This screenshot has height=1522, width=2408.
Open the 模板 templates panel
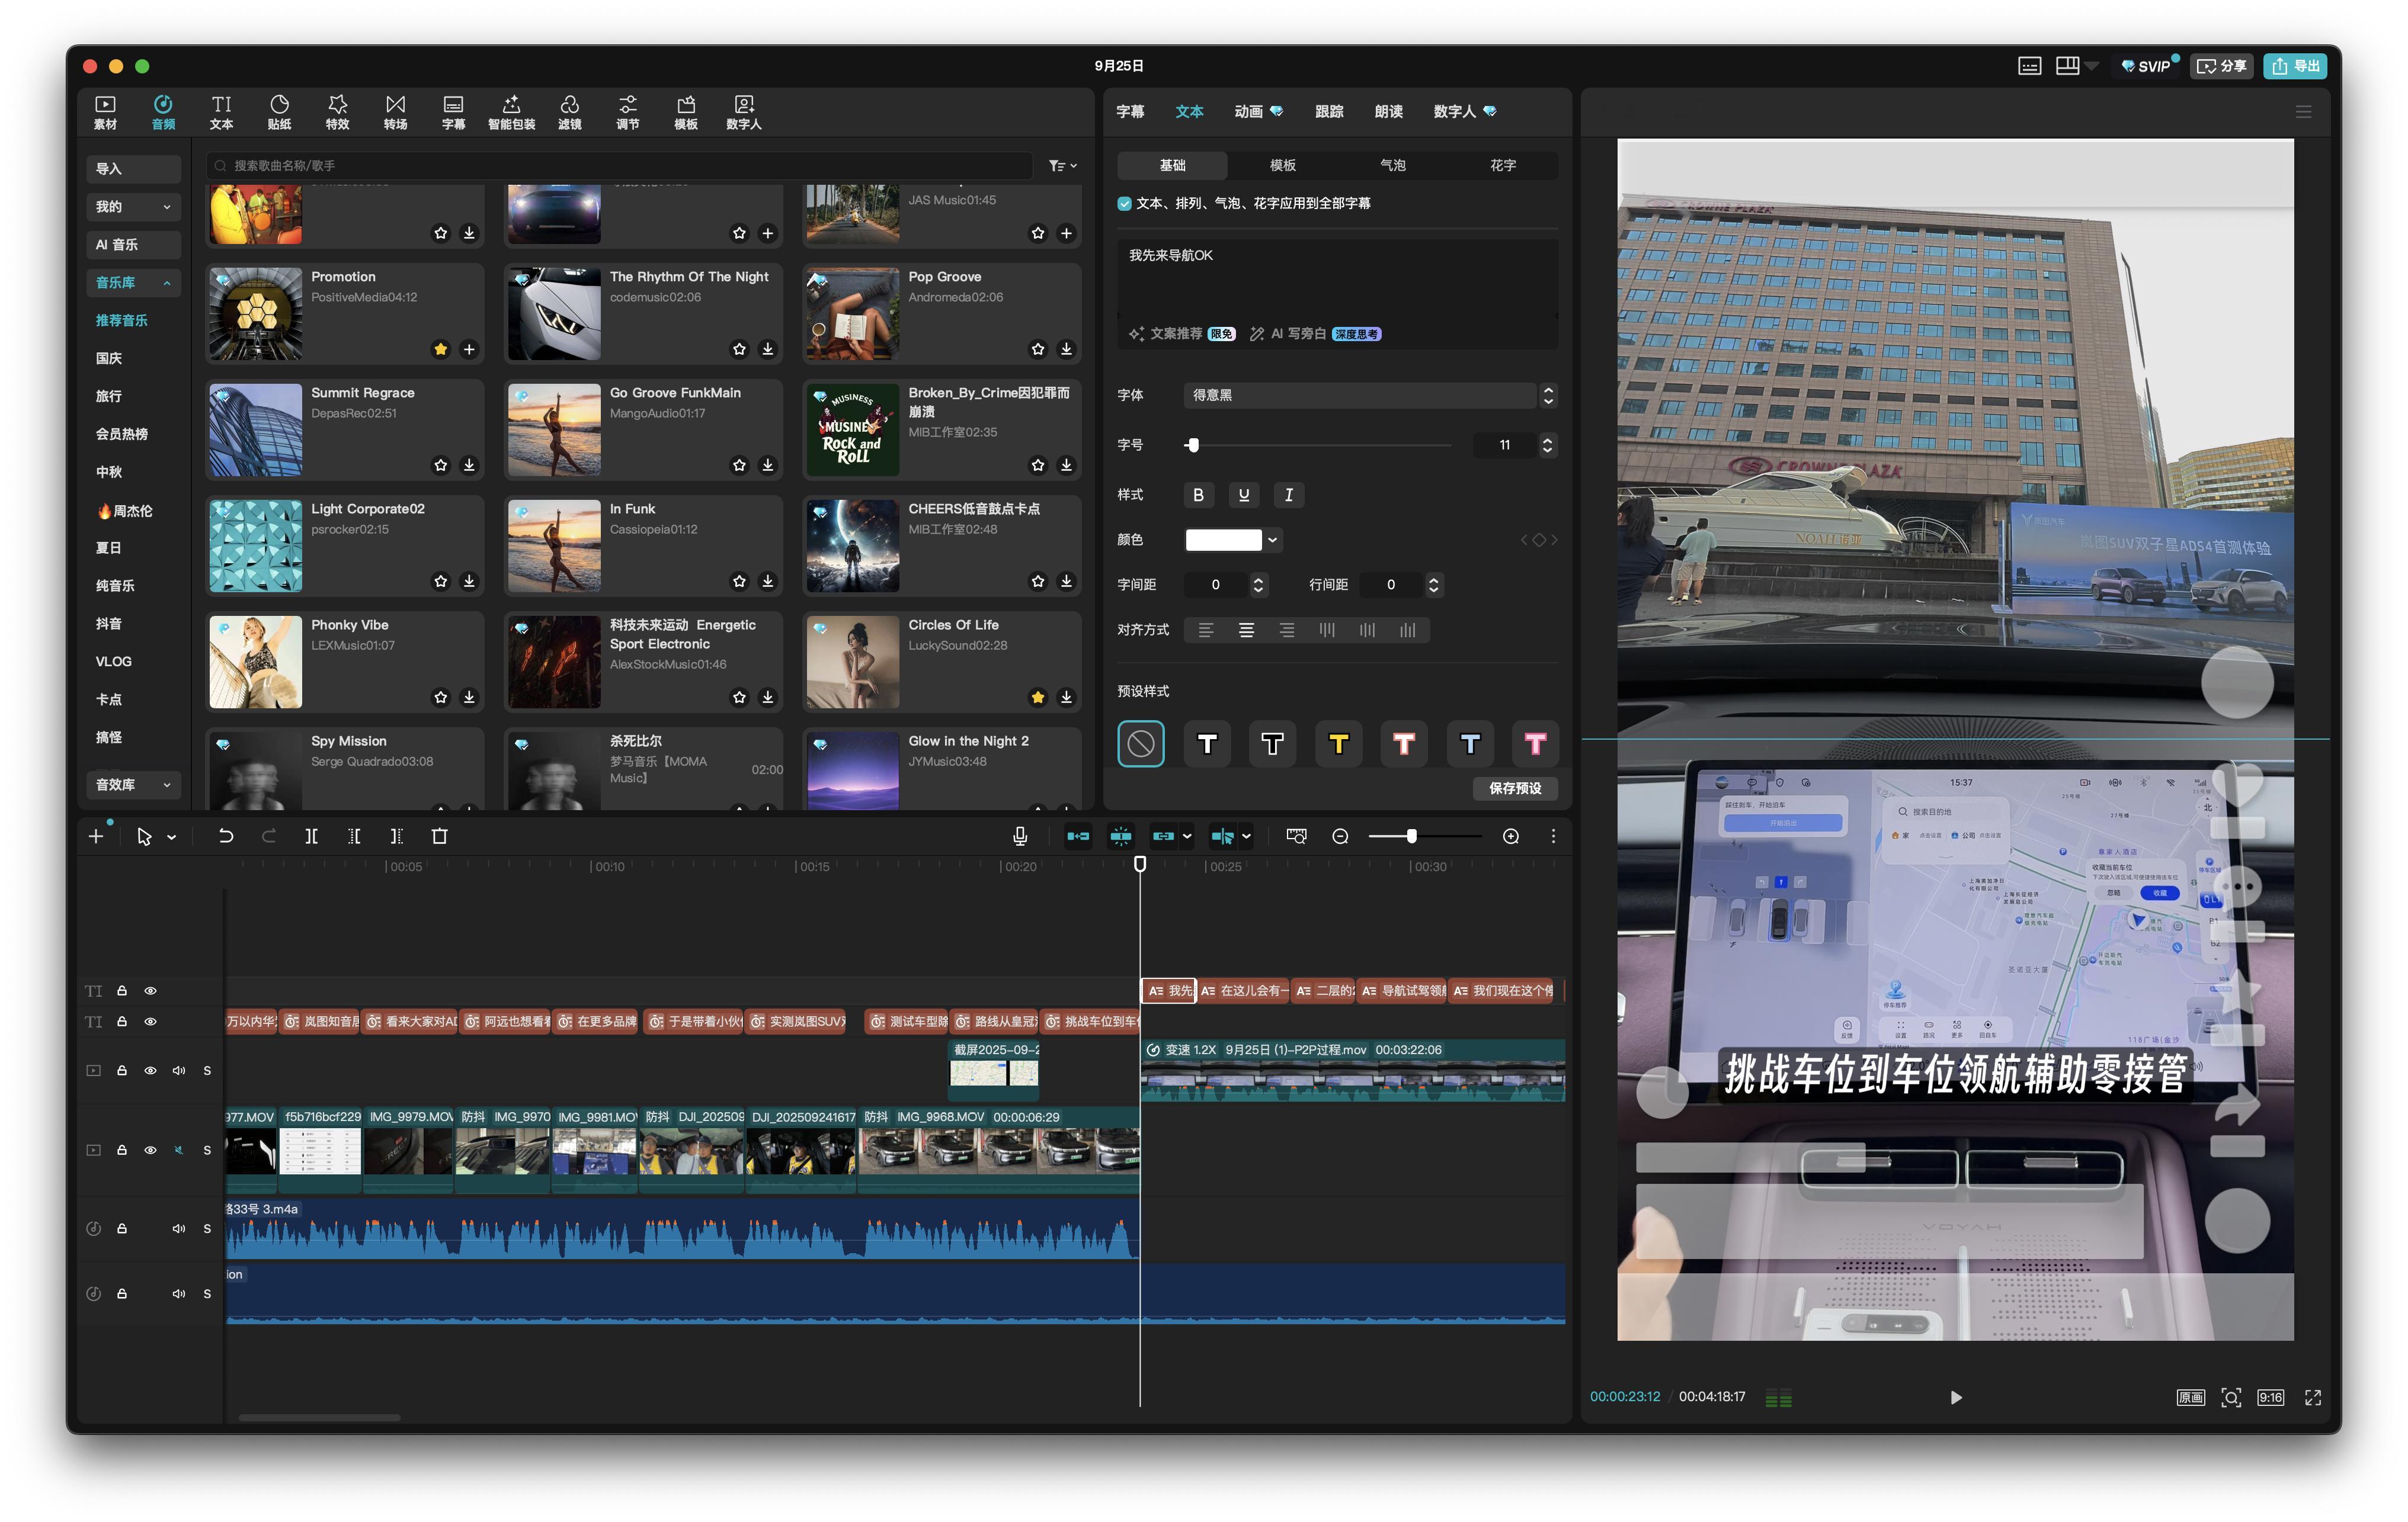click(685, 112)
